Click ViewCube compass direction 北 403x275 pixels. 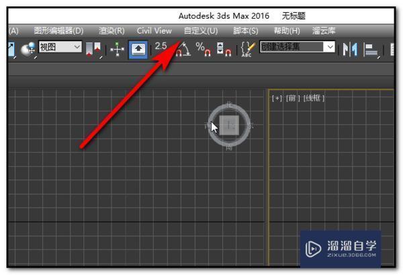point(229,104)
